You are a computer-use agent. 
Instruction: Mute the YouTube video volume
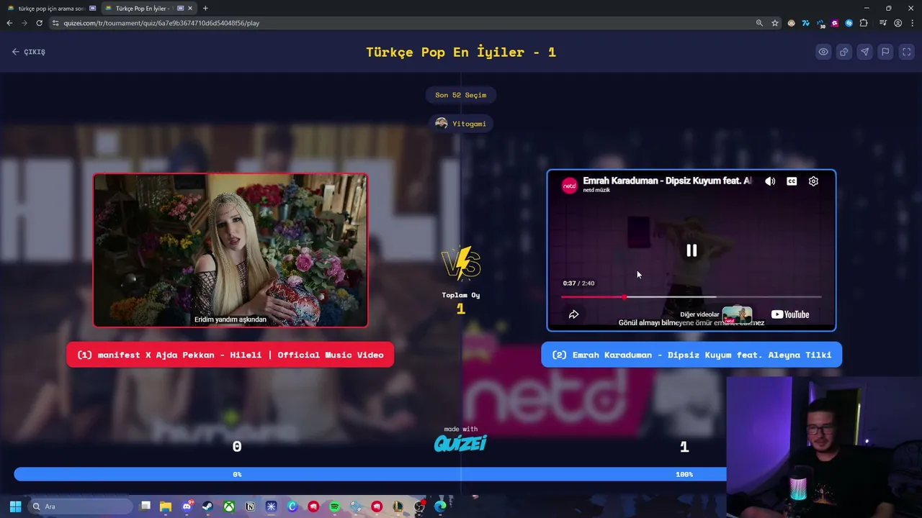(770, 181)
